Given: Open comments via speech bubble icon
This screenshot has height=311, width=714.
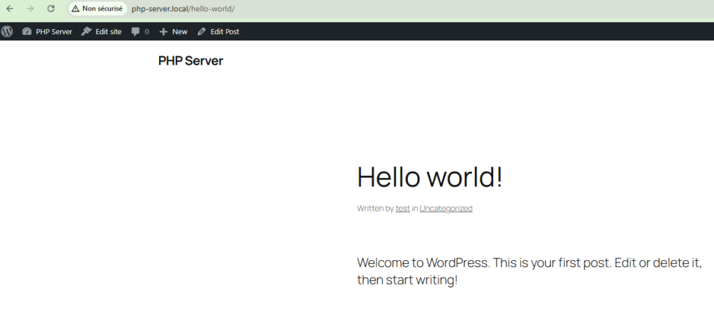Looking at the screenshot, I should click(136, 31).
